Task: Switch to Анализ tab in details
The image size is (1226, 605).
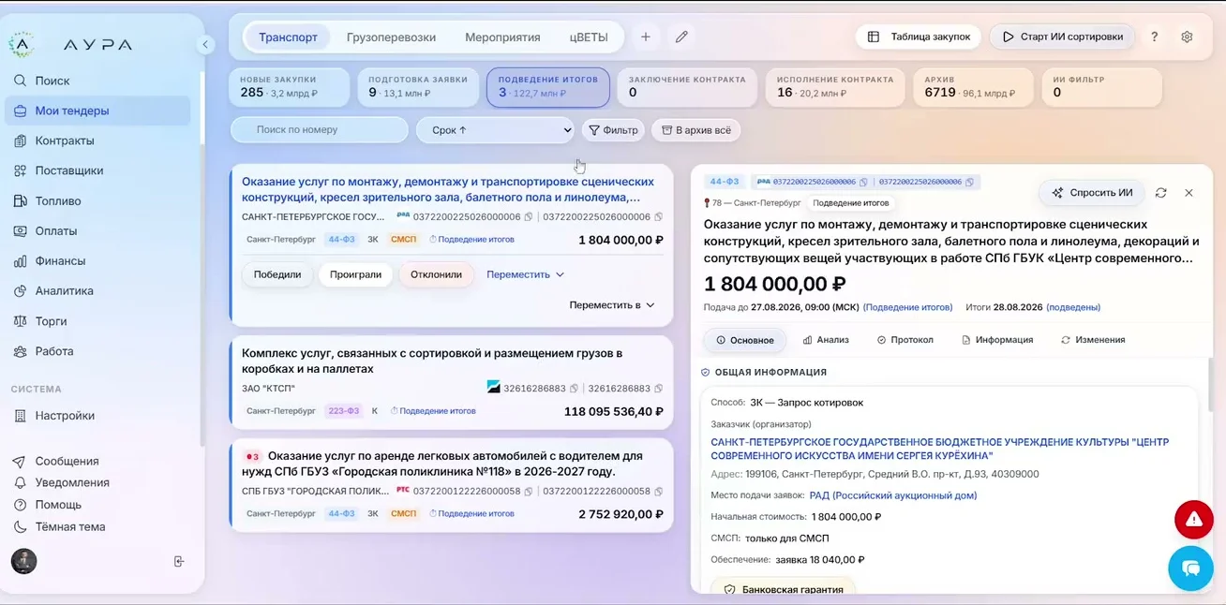Action: (x=826, y=340)
